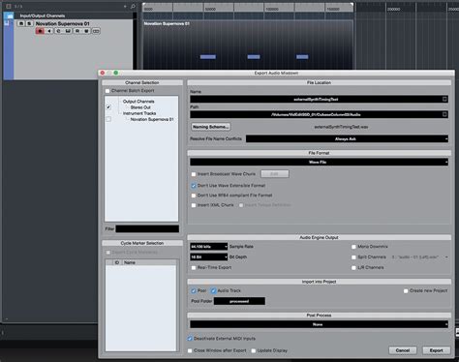Click the Input/Output Channels folder label
Image resolution: width=459 pixels, height=362 pixels.
tap(43, 15)
